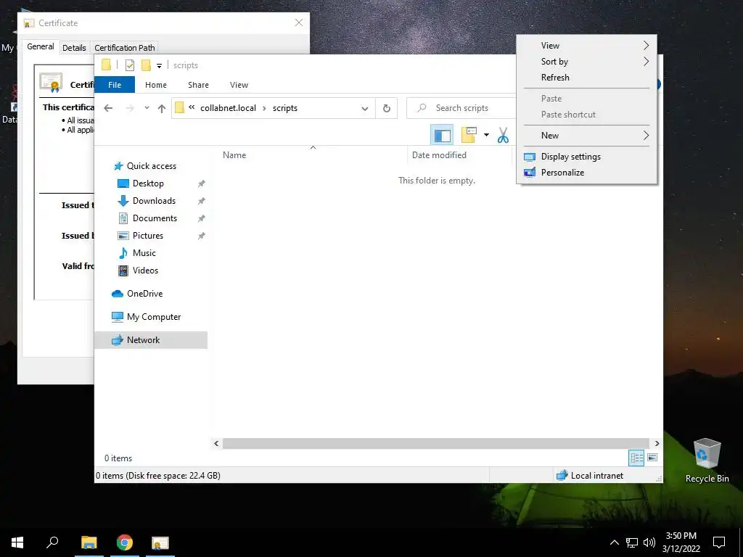Click the horizontal scrollbar left arrow

click(216, 443)
